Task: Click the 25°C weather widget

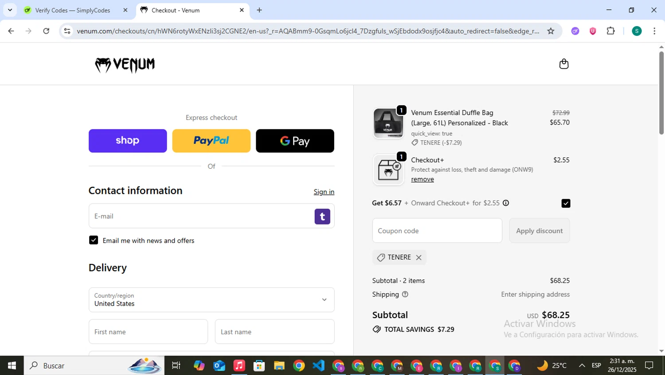Action: 552,365
